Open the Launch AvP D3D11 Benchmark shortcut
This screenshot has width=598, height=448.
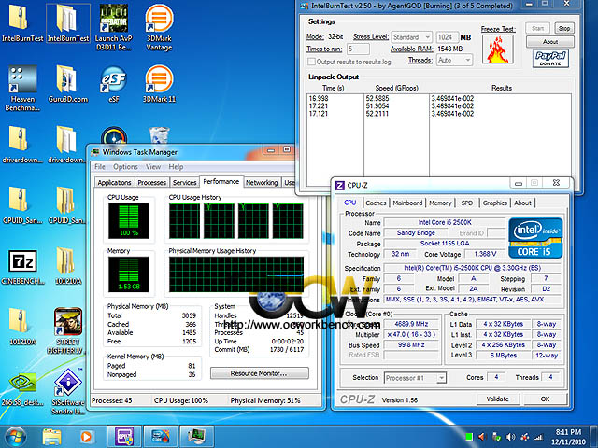click(x=114, y=27)
